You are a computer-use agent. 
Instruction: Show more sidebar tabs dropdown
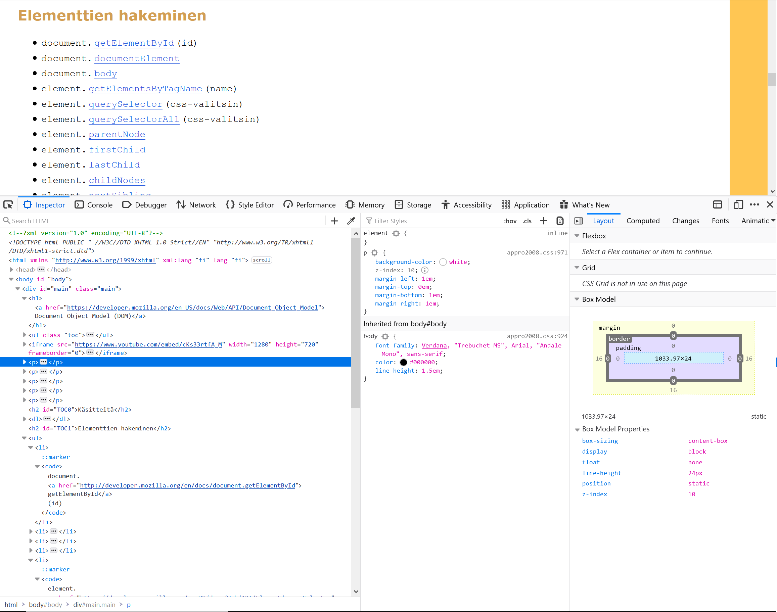tap(773, 221)
